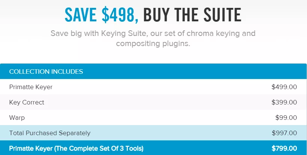
Task: Click the $498 amount in the headline
Action: coord(120,15)
